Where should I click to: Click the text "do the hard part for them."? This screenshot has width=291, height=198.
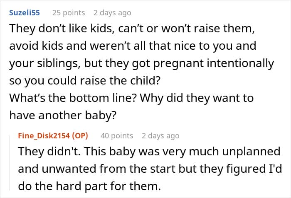(x=89, y=186)
